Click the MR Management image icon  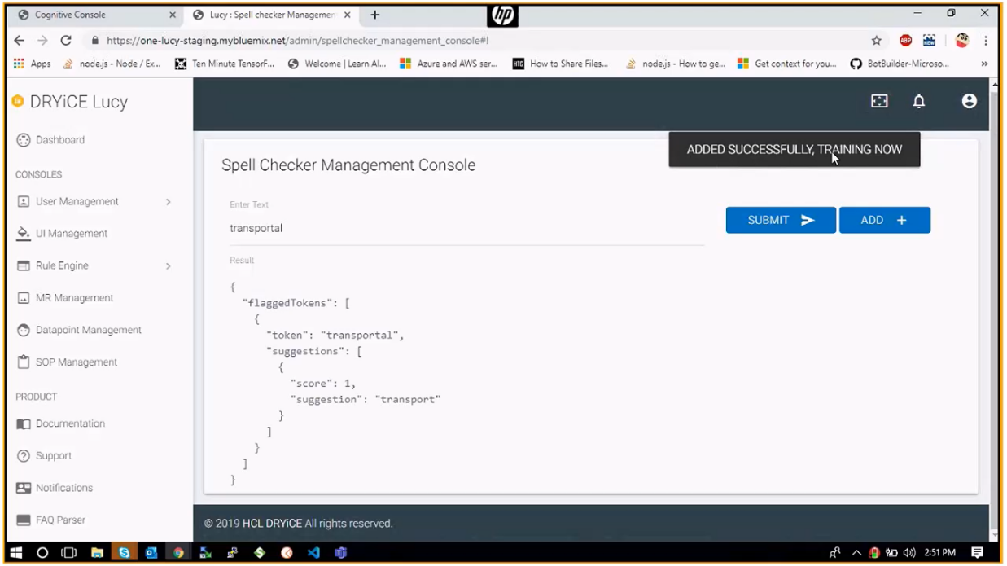24,298
